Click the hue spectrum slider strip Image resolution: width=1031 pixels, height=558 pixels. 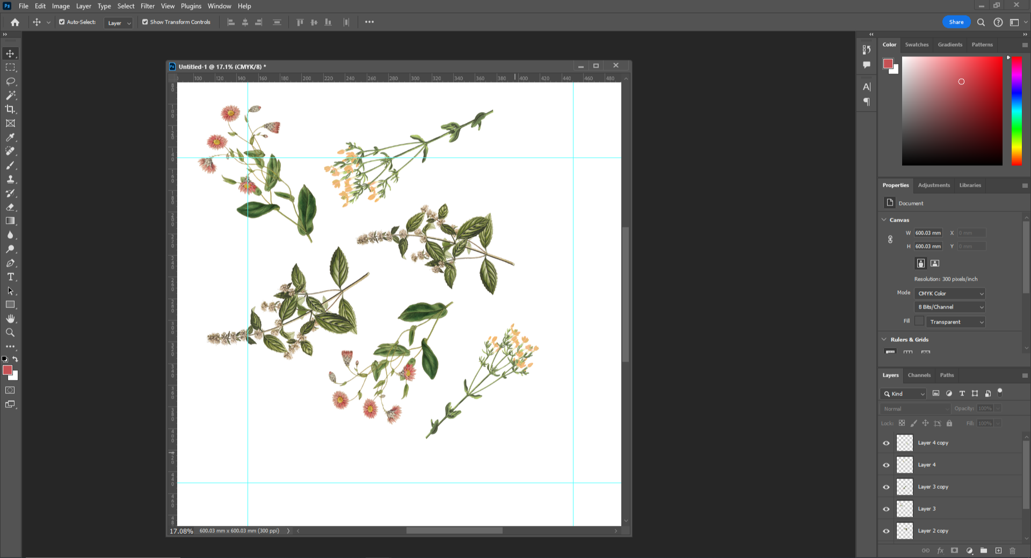tap(1017, 111)
